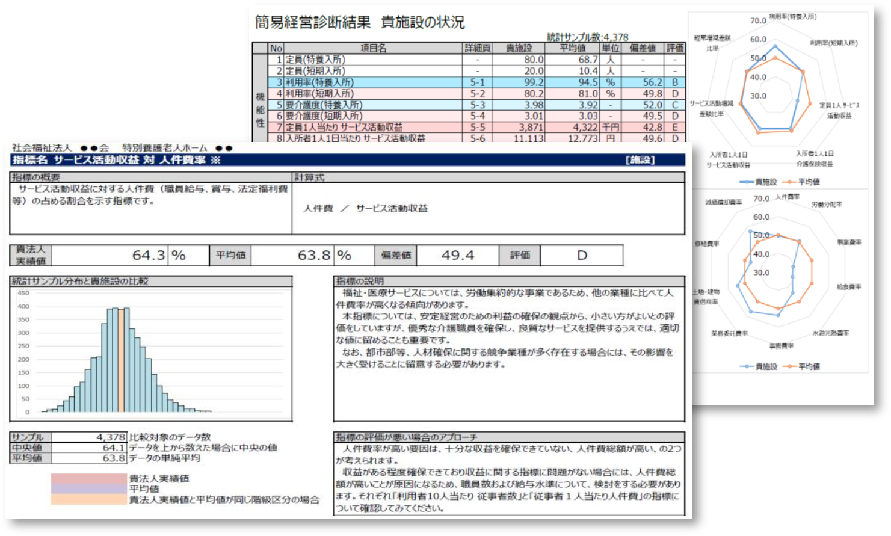Select row 定員(短期入所) in the table
891x536 pixels.
tap(476, 71)
